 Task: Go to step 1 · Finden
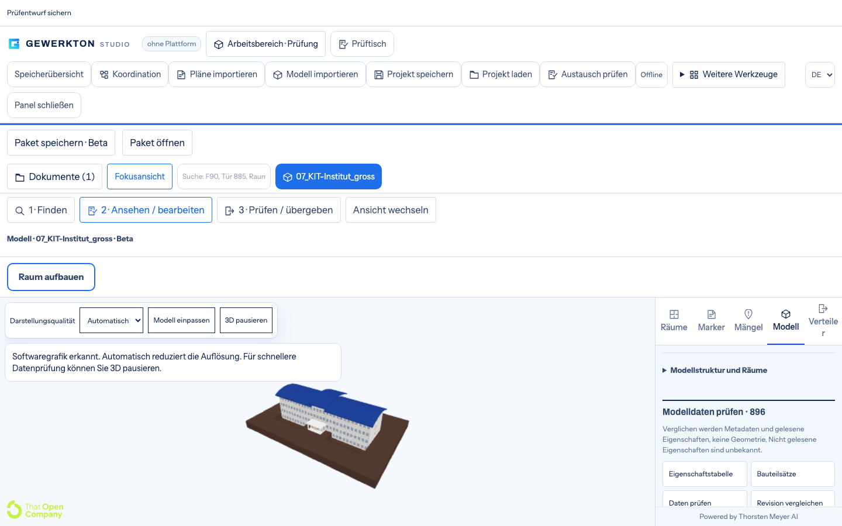click(41, 210)
